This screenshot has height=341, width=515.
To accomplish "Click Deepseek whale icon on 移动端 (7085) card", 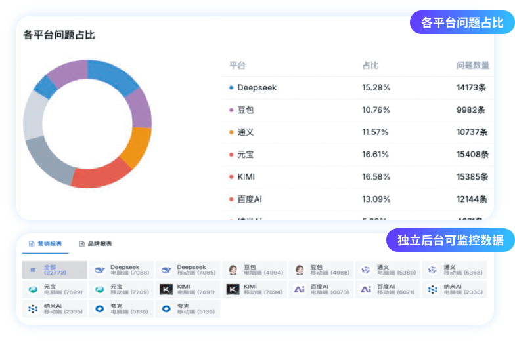I will click(166, 270).
